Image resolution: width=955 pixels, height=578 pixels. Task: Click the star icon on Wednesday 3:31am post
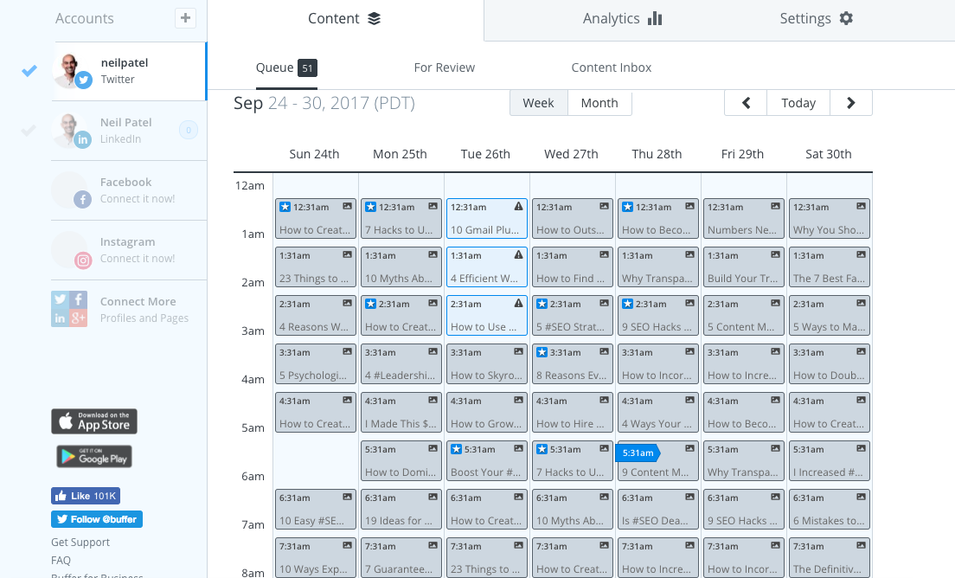pyautogui.click(x=542, y=352)
